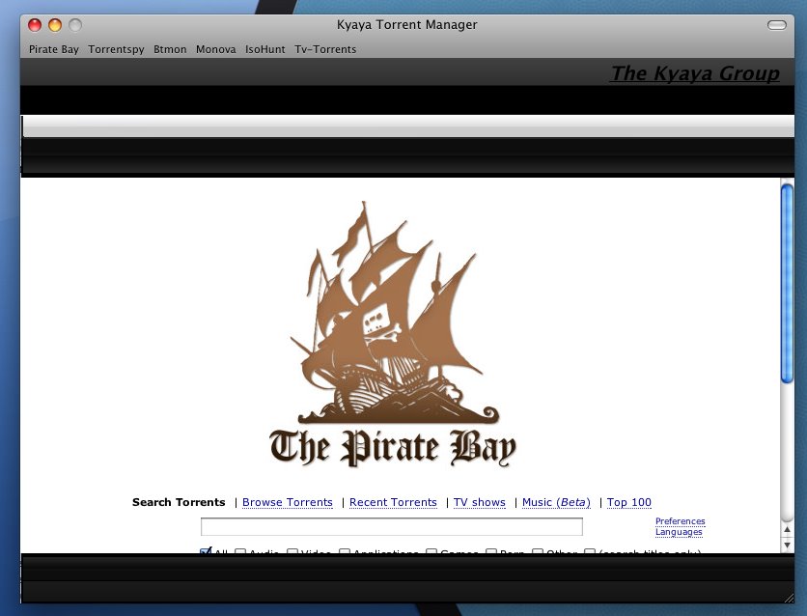Click the window resize grip corner
Viewport: 807px width, 616px height.
(789, 597)
